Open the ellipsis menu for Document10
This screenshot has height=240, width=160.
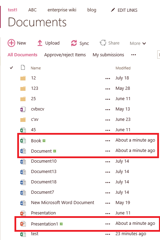pos(108,162)
